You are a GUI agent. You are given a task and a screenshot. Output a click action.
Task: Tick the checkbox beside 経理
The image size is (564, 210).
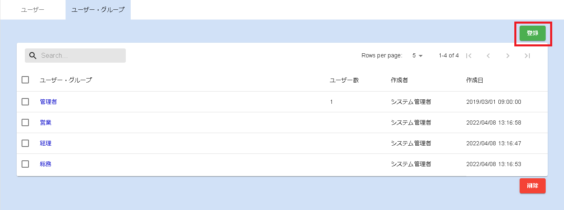coord(25,143)
